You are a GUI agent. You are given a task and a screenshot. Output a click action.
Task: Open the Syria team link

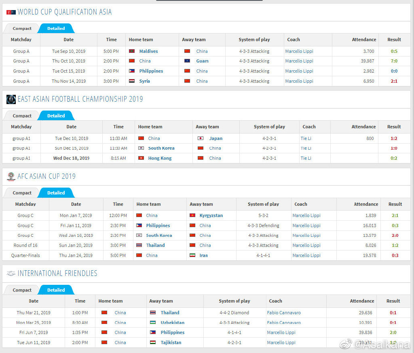point(144,81)
